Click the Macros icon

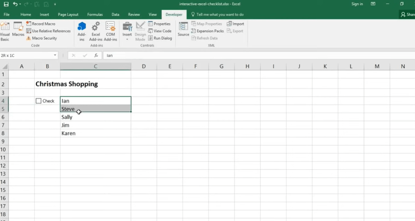tap(18, 31)
